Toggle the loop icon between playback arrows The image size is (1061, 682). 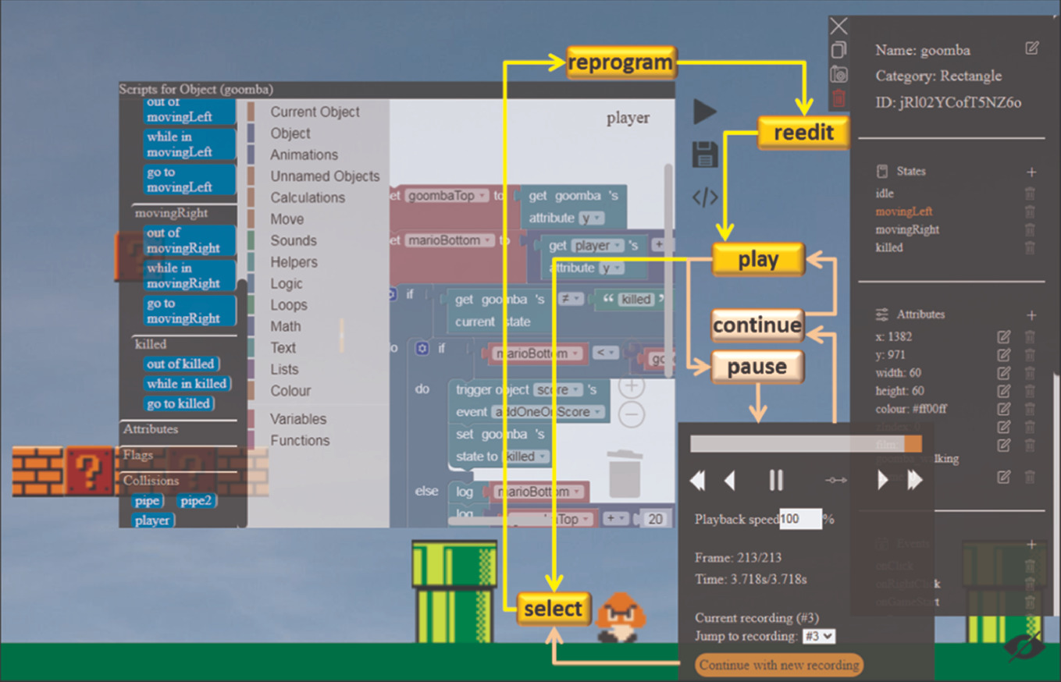[x=836, y=481]
